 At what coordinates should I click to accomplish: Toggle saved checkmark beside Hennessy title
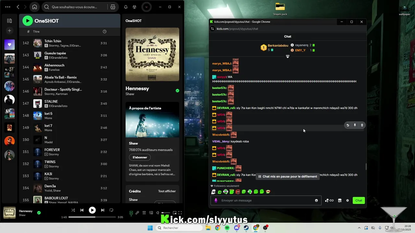click(177, 91)
